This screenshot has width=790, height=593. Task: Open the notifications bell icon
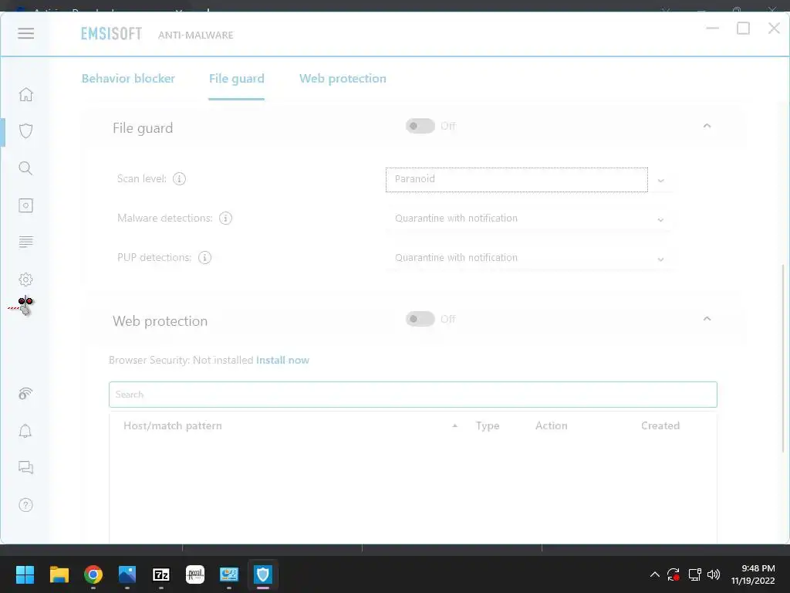click(25, 431)
